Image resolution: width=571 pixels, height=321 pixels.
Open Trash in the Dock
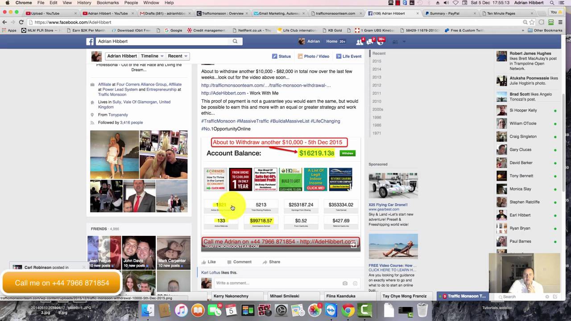pos(422,310)
